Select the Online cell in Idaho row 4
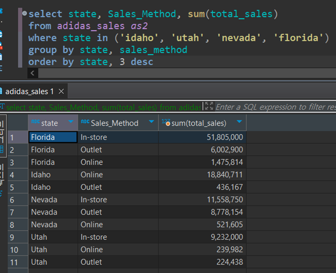Image resolution: width=336 pixels, height=273 pixels. [118, 175]
